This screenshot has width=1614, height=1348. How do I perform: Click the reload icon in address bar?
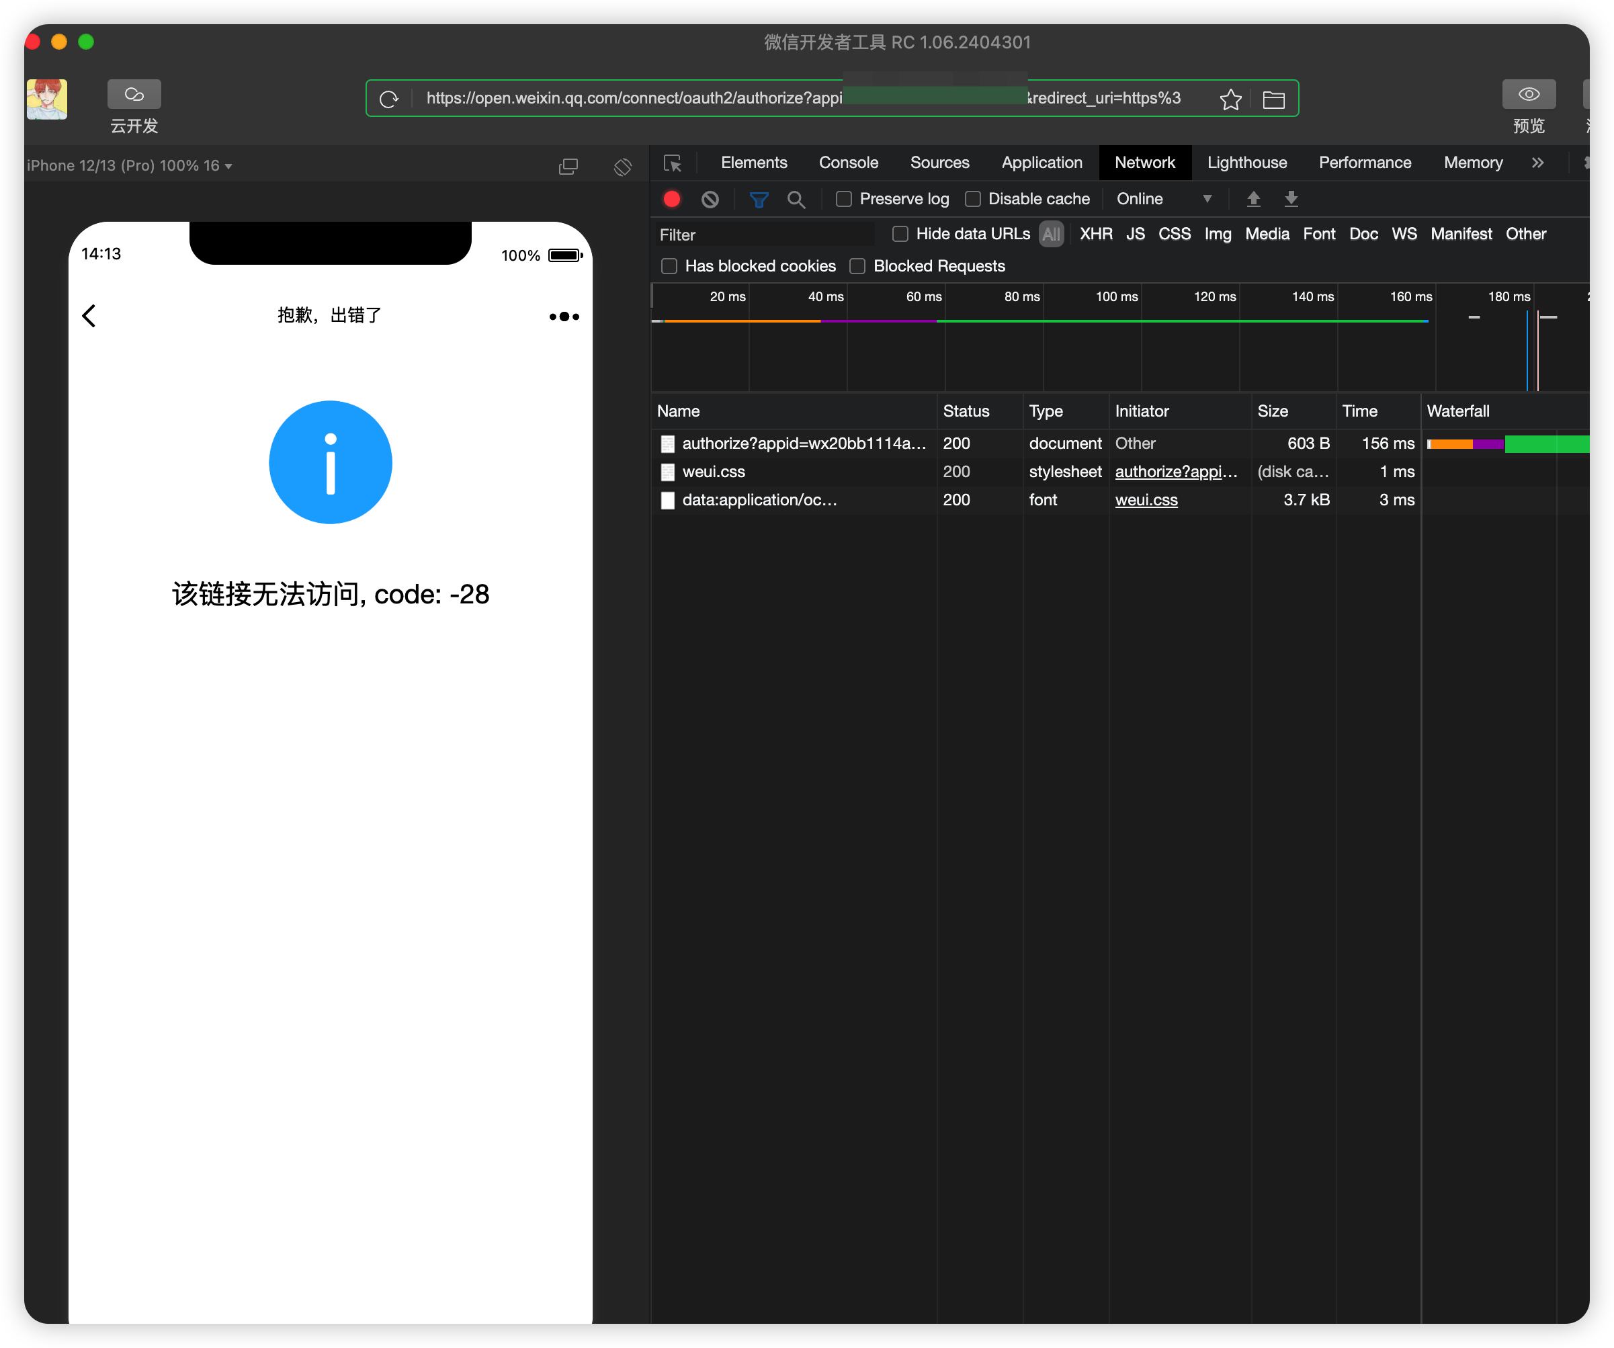389,98
